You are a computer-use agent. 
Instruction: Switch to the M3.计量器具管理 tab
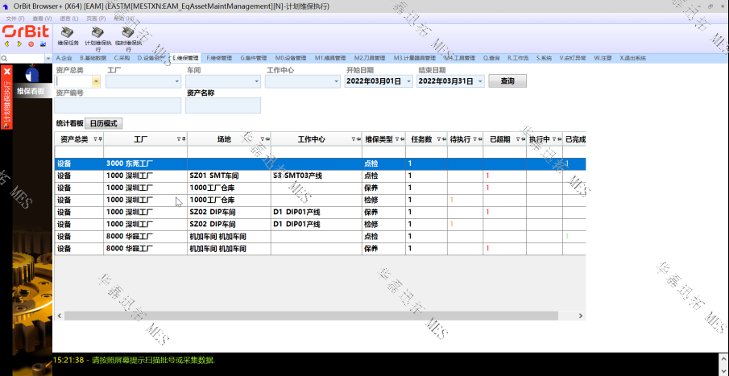click(x=415, y=58)
